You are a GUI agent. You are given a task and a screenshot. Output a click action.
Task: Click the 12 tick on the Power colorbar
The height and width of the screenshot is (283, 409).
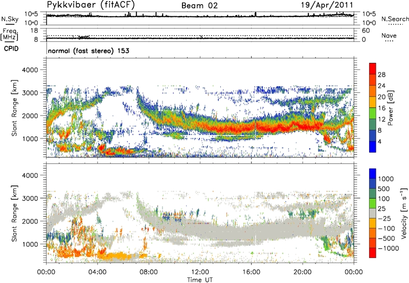coord(381,120)
